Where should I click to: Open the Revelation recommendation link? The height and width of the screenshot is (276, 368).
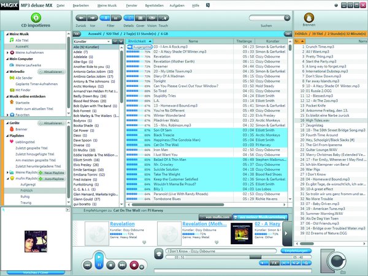(122, 224)
